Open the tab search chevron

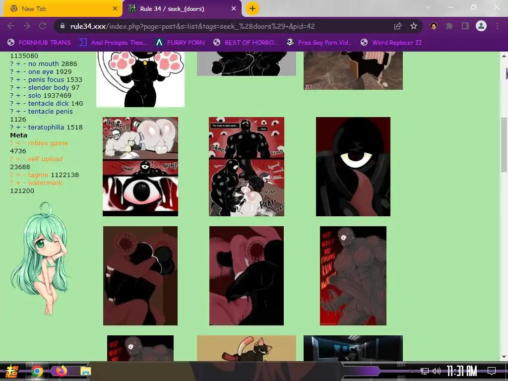click(428, 7)
